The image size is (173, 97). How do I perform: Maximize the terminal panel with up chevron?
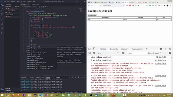81,77
